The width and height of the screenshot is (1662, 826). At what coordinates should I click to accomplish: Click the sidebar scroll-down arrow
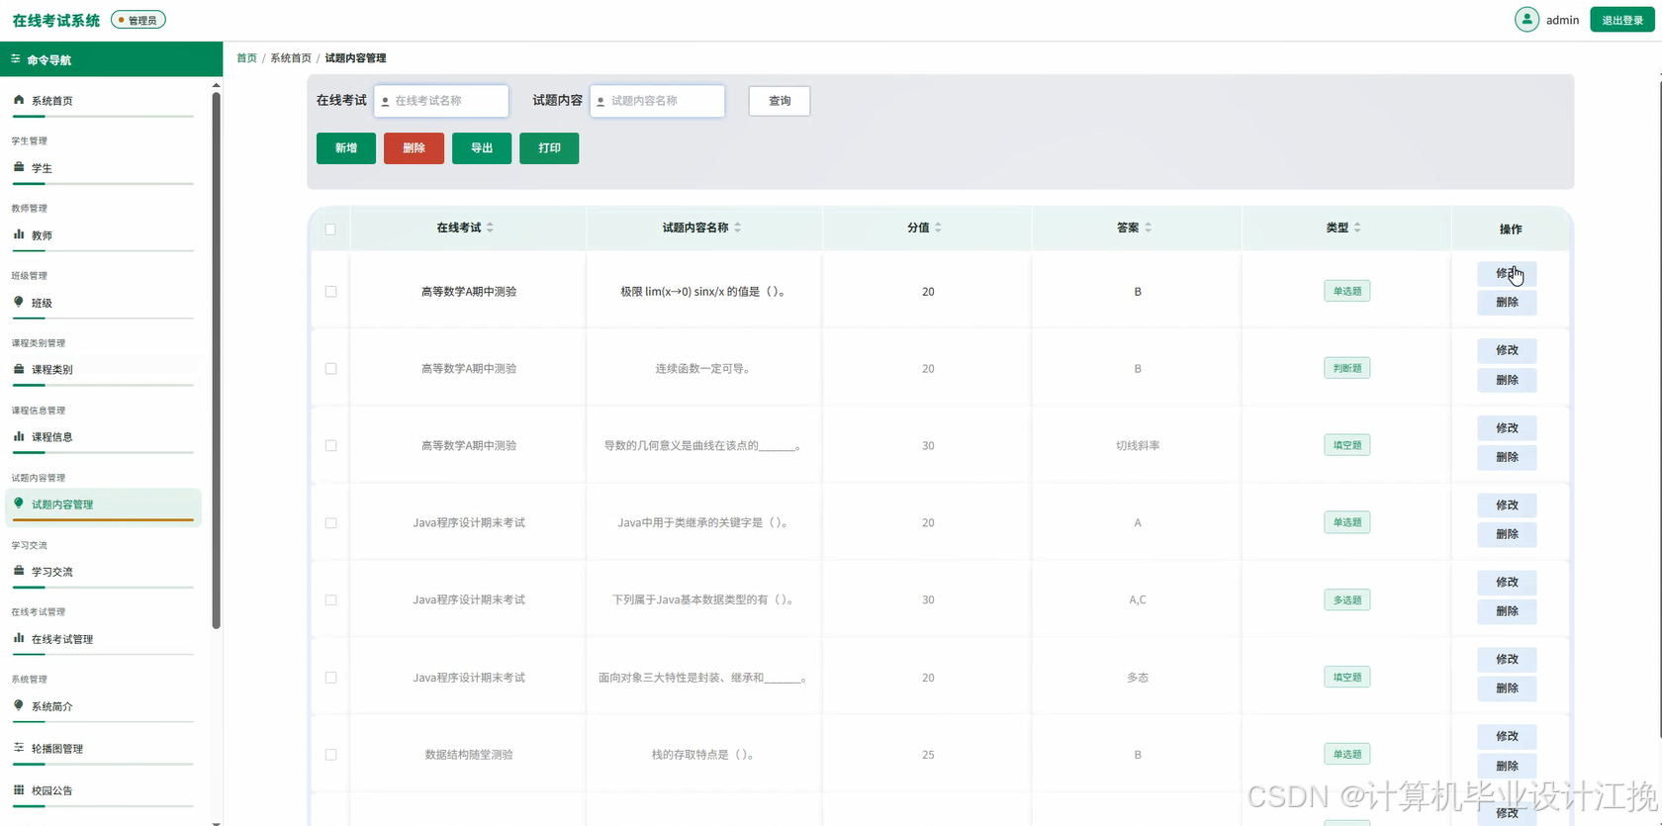[x=216, y=821]
